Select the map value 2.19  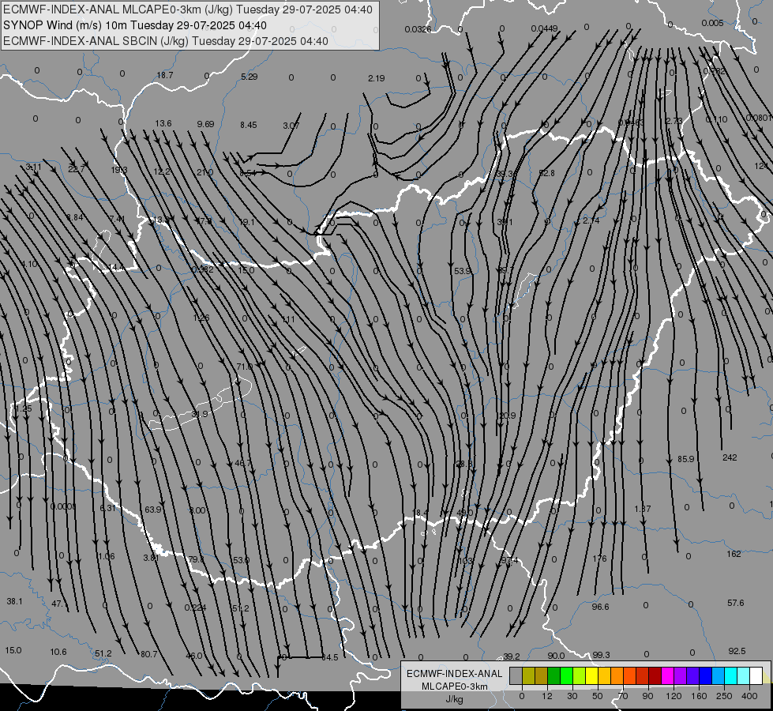(x=376, y=78)
